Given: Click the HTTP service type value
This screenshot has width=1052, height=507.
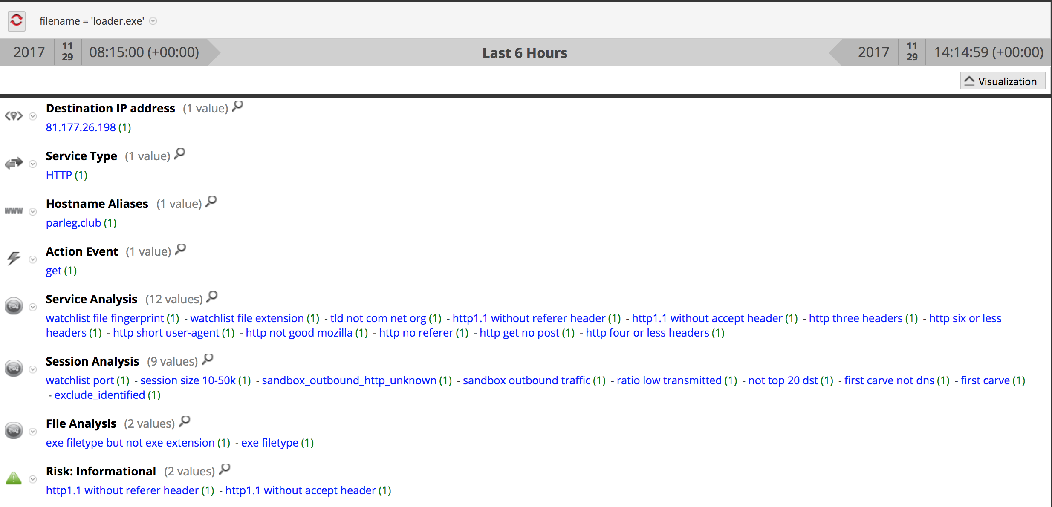Looking at the screenshot, I should coord(58,175).
